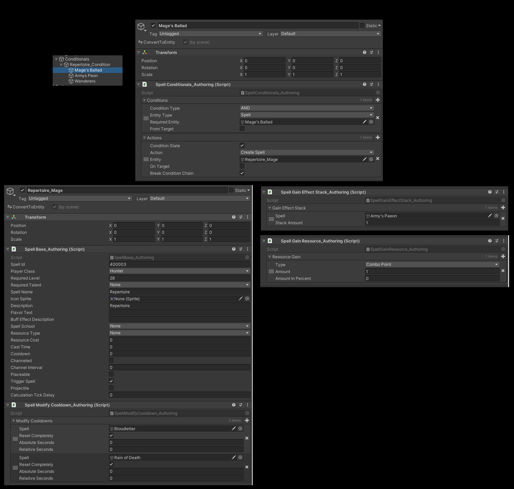Add new item to Conditions list
The width and height of the screenshot is (514, 489).
[x=378, y=100]
